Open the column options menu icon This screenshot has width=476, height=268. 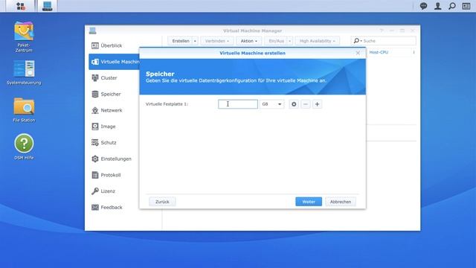(414, 52)
